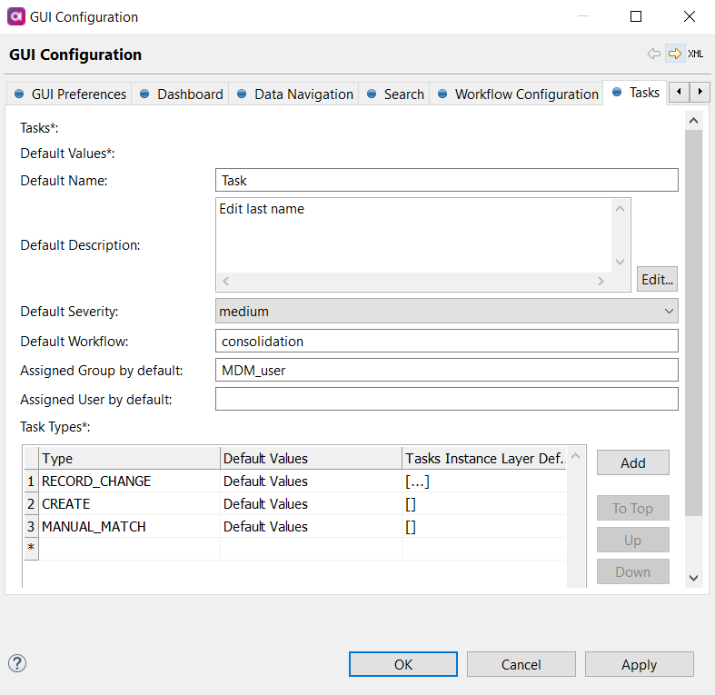Select the RECORD_CHANGE row in table
Image resolution: width=715 pixels, height=695 pixels.
coord(96,482)
